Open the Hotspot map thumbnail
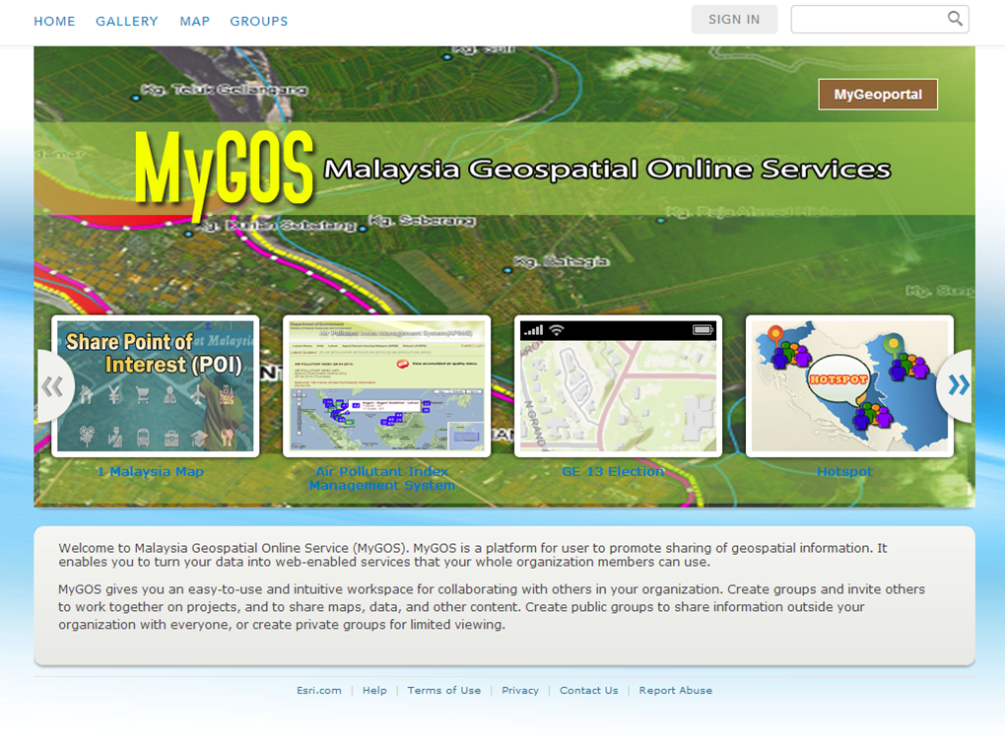The image size is (1005, 750). click(849, 385)
